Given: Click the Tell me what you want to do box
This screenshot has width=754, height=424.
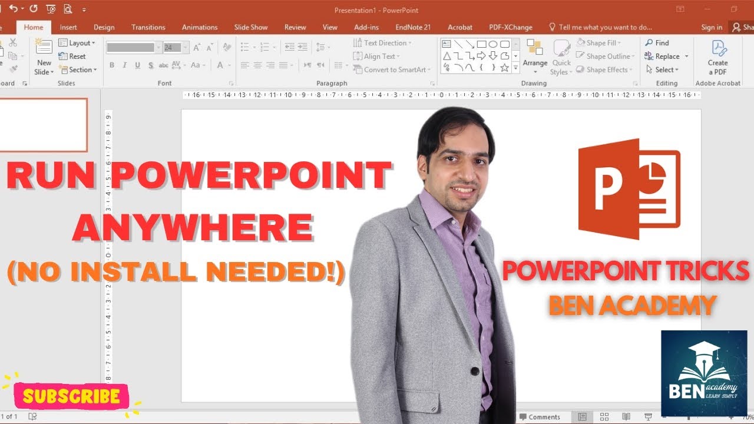Looking at the screenshot, I should tap(600, 27).
